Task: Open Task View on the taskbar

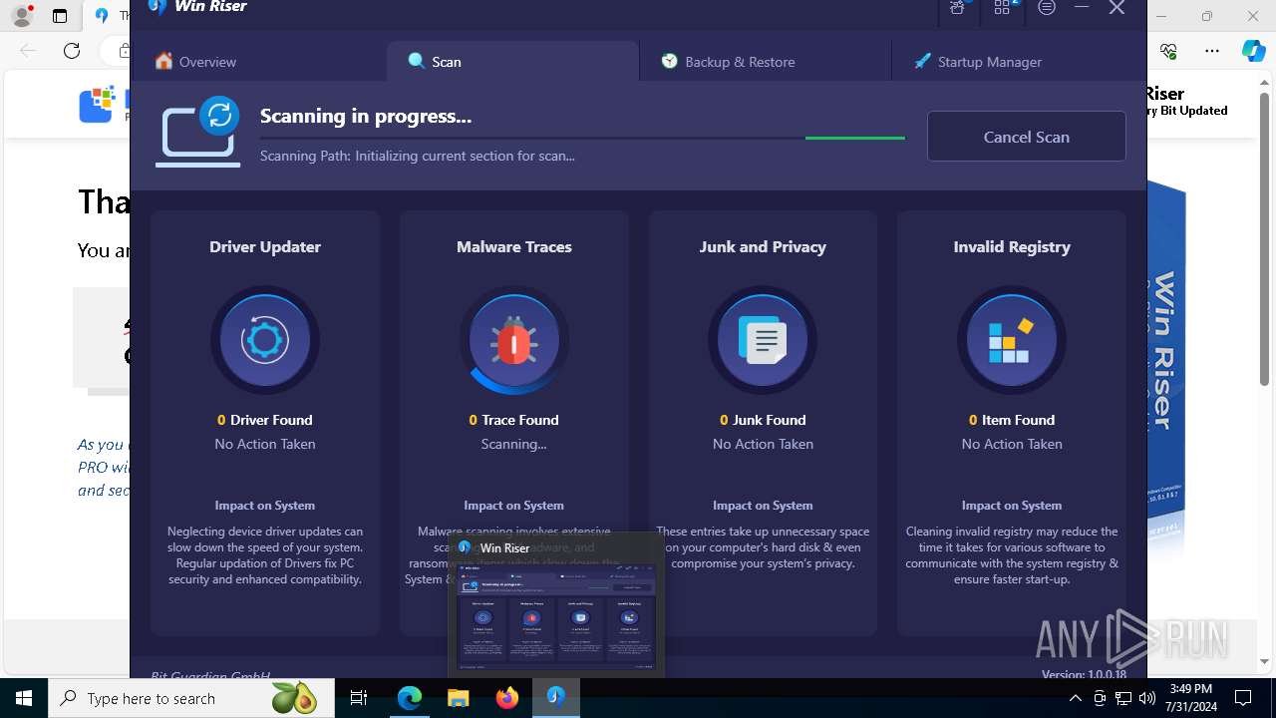Action: click(x=359, y=698)
